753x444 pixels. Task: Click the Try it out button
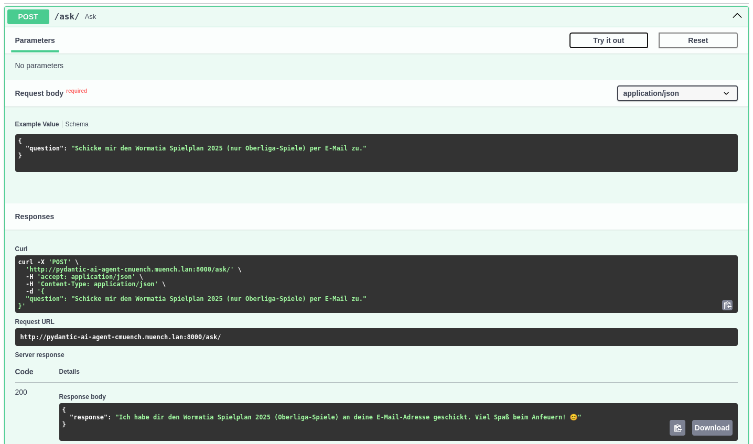(609, 40)
